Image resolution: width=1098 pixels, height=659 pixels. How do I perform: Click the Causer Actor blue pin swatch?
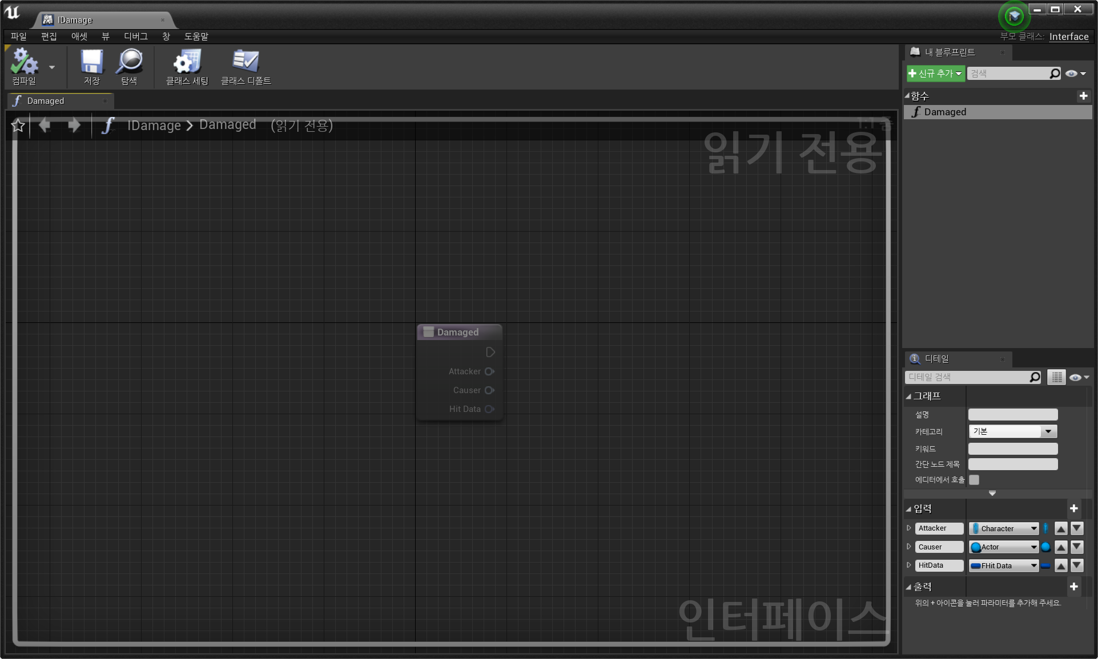click(x=1045, y=547)
